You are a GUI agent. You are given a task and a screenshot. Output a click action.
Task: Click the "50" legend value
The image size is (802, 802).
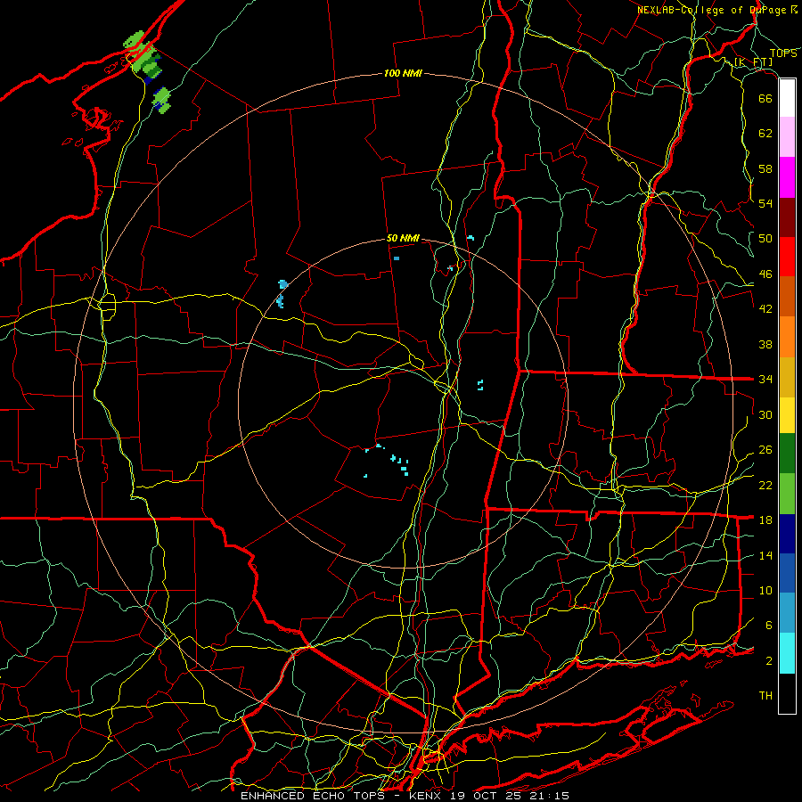click(765, 239)
